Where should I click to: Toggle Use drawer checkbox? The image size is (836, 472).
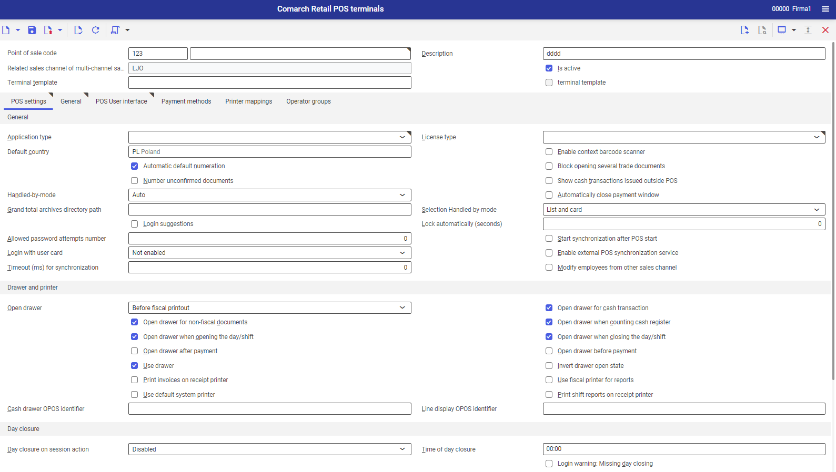(x=135, y=366)
